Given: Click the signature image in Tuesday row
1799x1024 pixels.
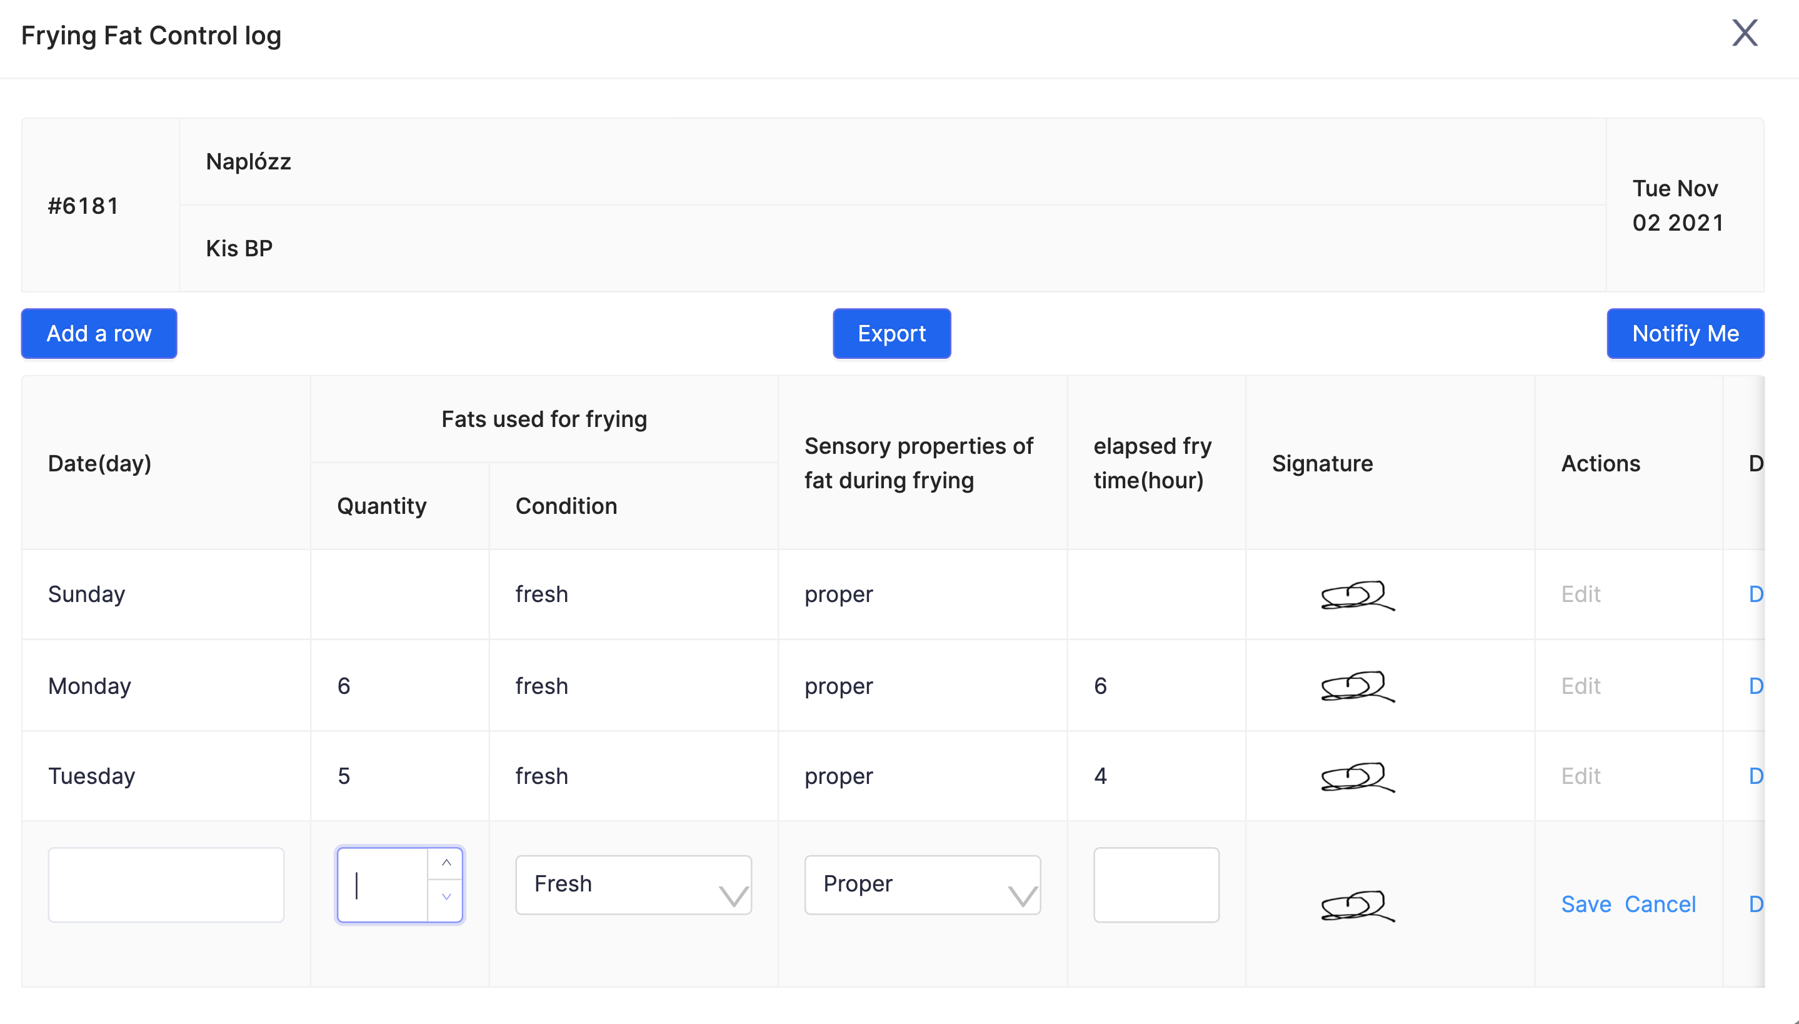Looking at the screenshot, I should click(1358, 777).
